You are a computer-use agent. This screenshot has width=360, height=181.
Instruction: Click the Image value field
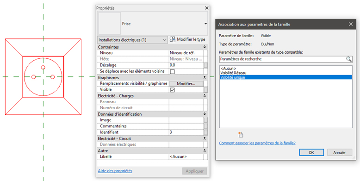(x=186, y=120)
